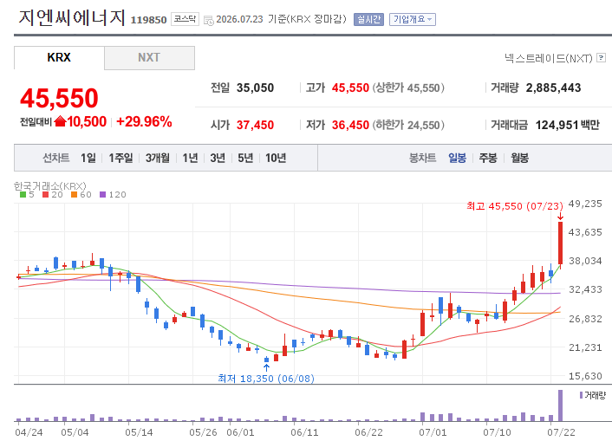Viewport: 612px width, 441px height.
Task: Click the 상한가 45,550 text
Action: tap(408, 88)
